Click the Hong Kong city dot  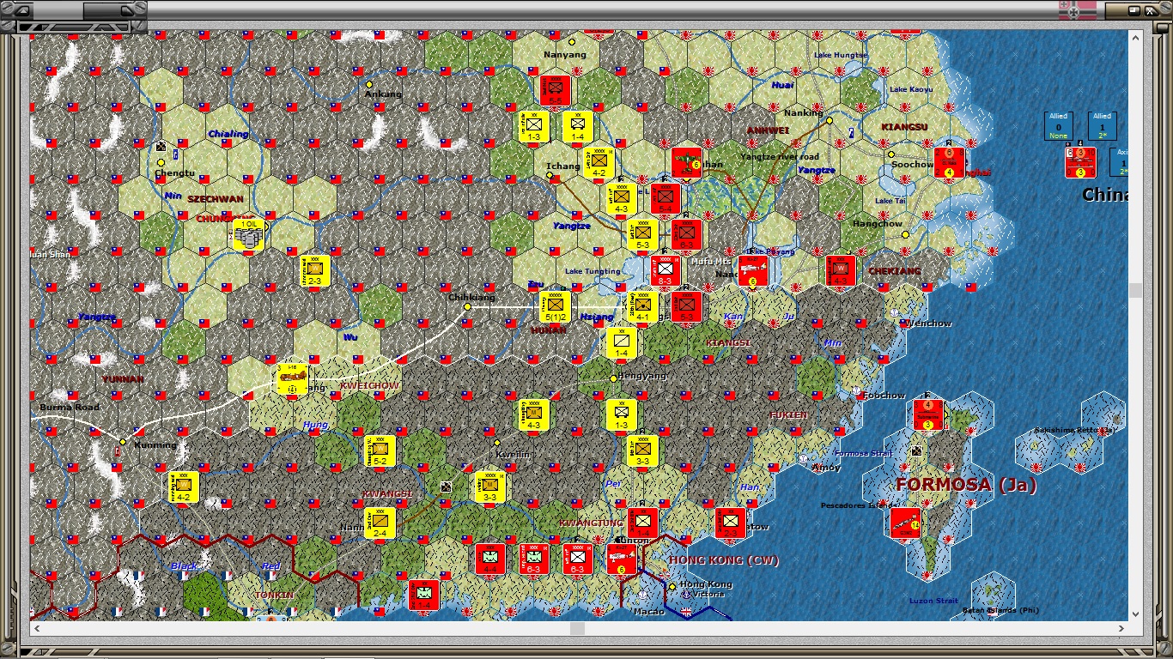click(x=672, y=587)
